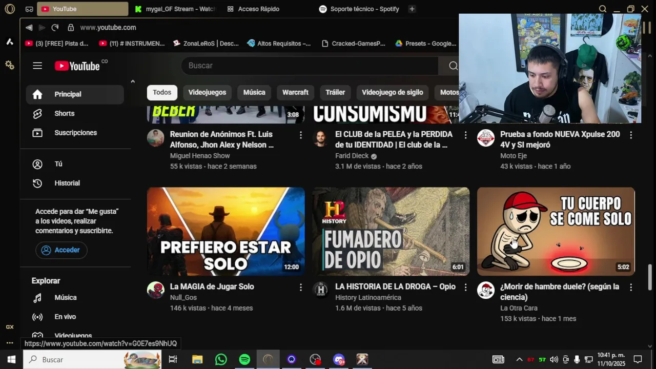Screen dimensions: 656x369
Task: Toggle the YouTube hamburger guide menu
Action: click(37, 66)
